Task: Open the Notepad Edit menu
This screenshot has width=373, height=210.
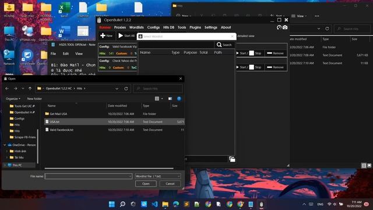Action: point(66,54)
